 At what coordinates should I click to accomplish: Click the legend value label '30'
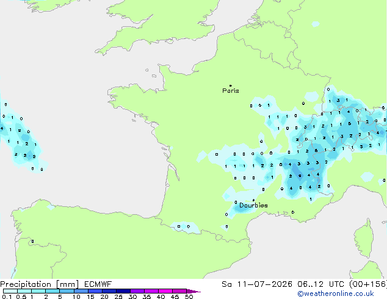[132, 297]
